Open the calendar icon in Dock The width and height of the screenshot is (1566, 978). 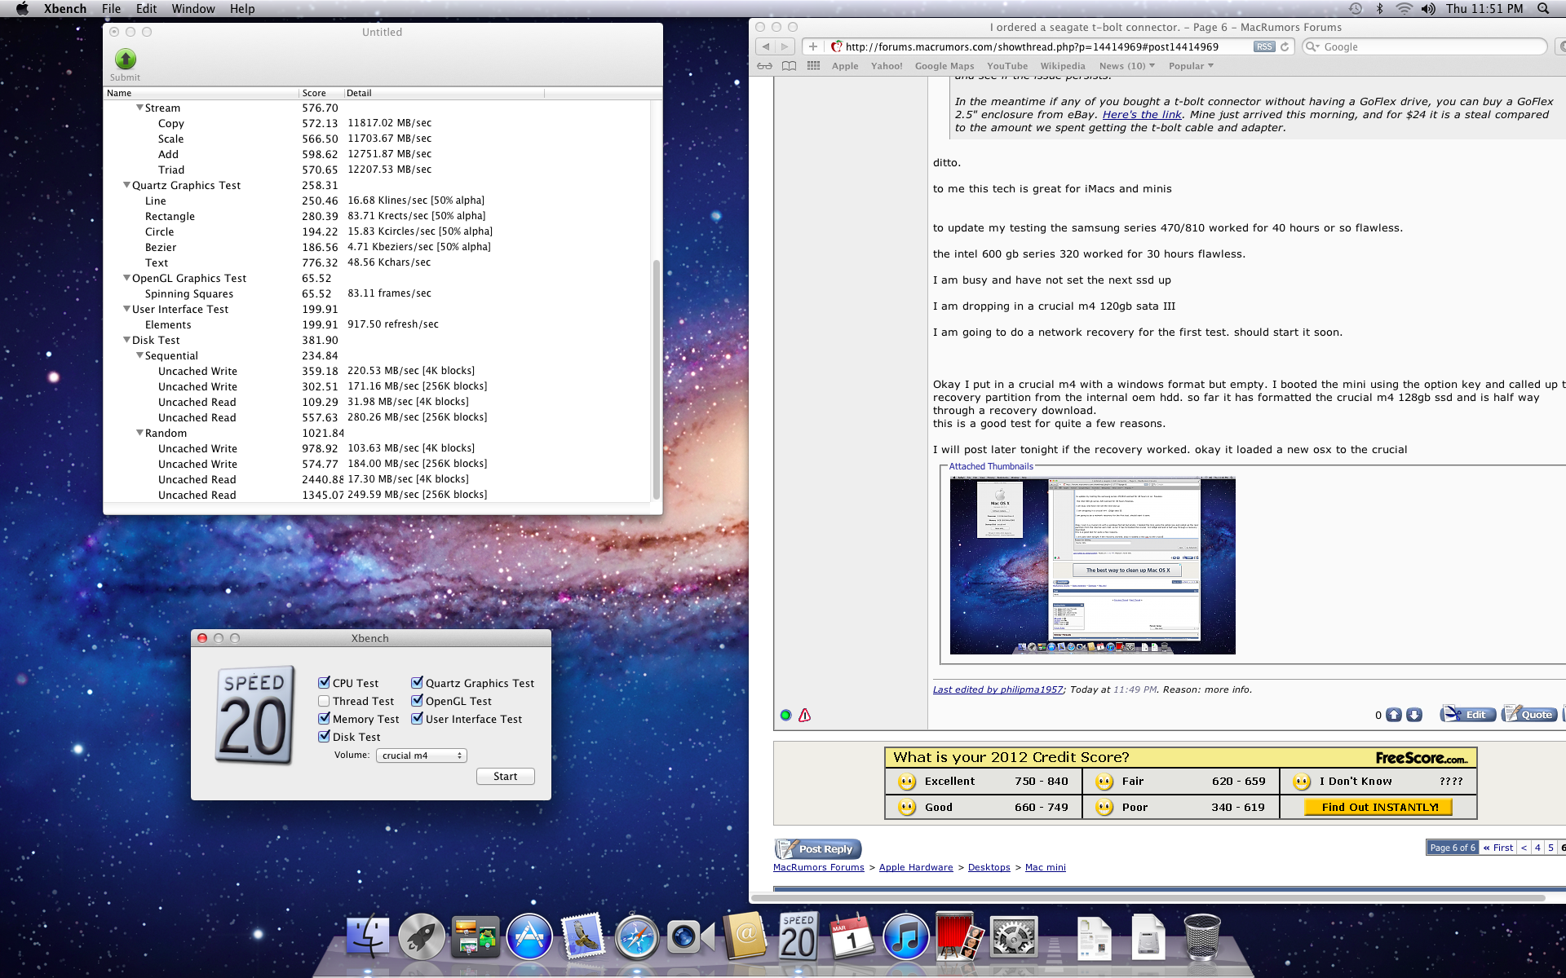852,936
